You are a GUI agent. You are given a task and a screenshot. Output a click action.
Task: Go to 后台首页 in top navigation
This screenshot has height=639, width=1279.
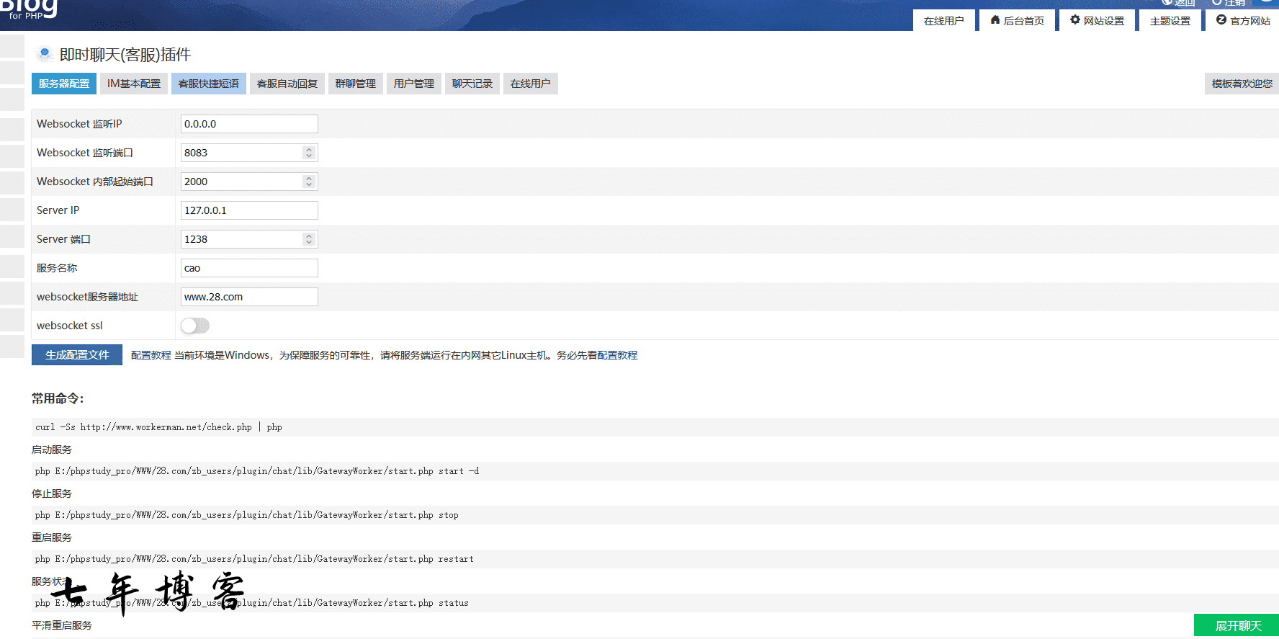pos(1018,21)
